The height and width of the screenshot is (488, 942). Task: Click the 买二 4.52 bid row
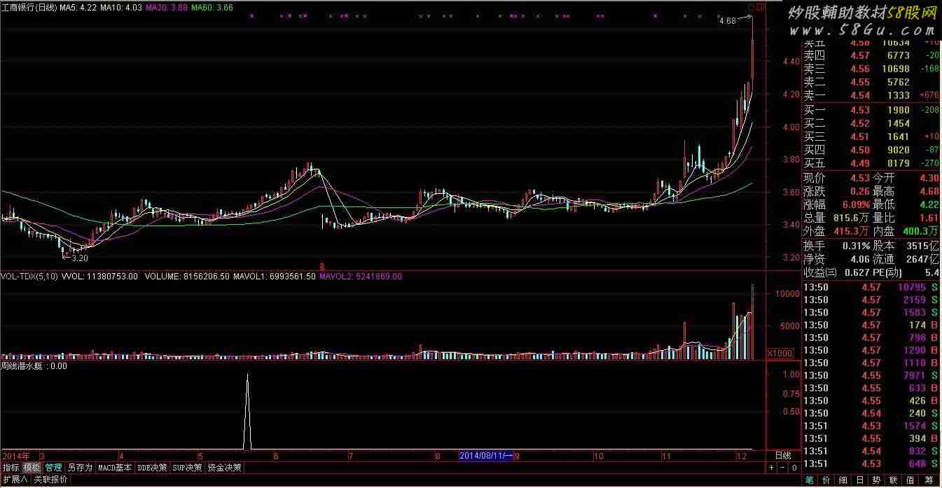coord(871,123)
